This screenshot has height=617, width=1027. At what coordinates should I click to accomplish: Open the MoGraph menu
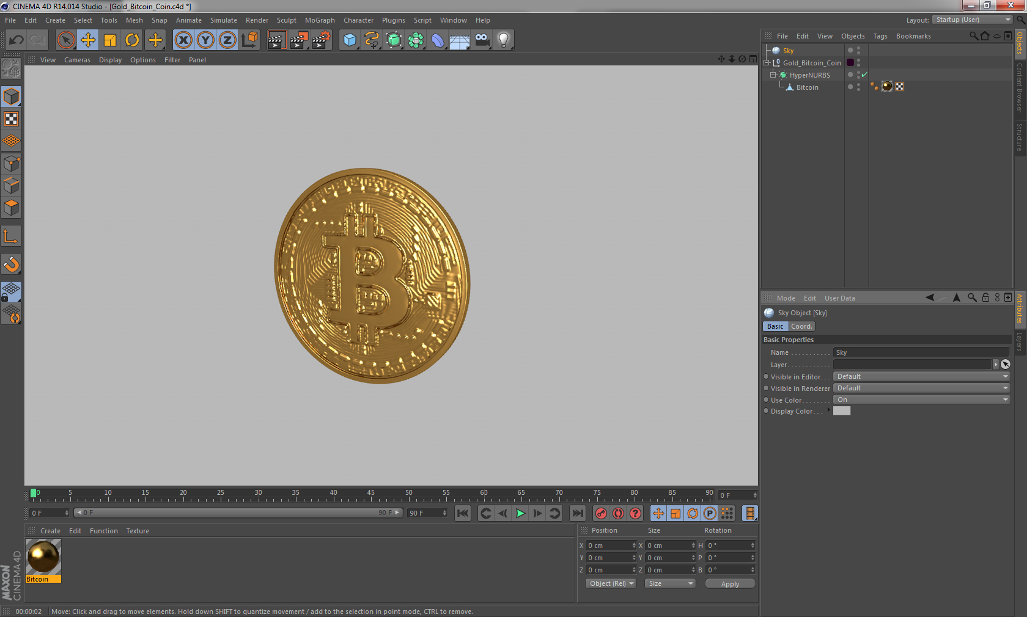click(x=320, y=20)
